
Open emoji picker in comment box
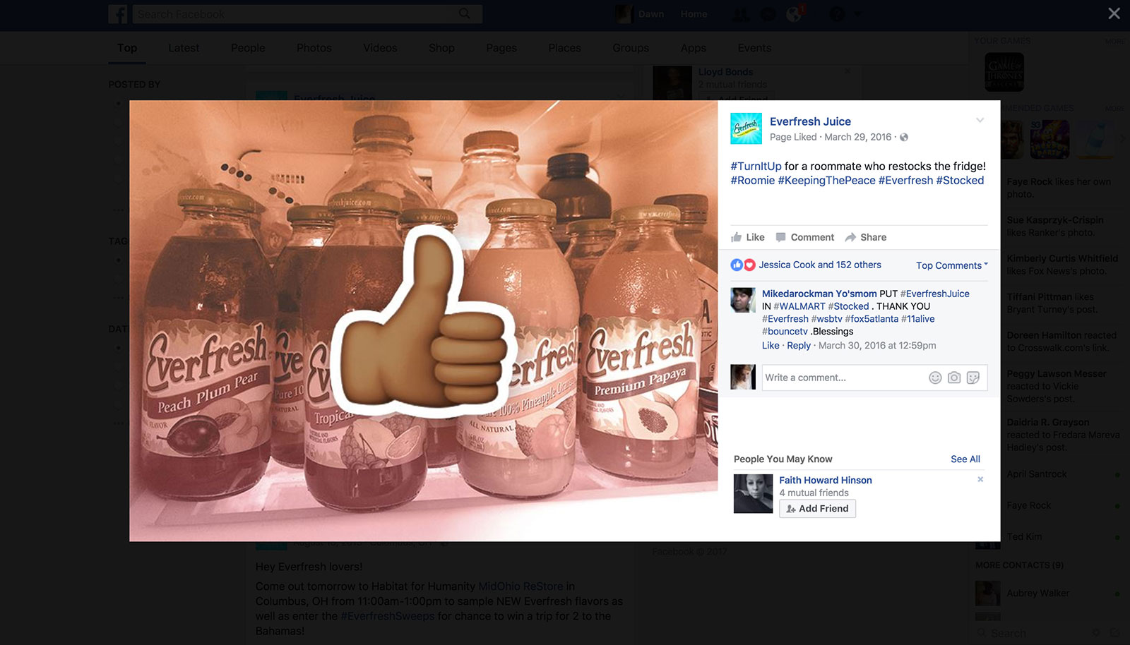point(935,378)
